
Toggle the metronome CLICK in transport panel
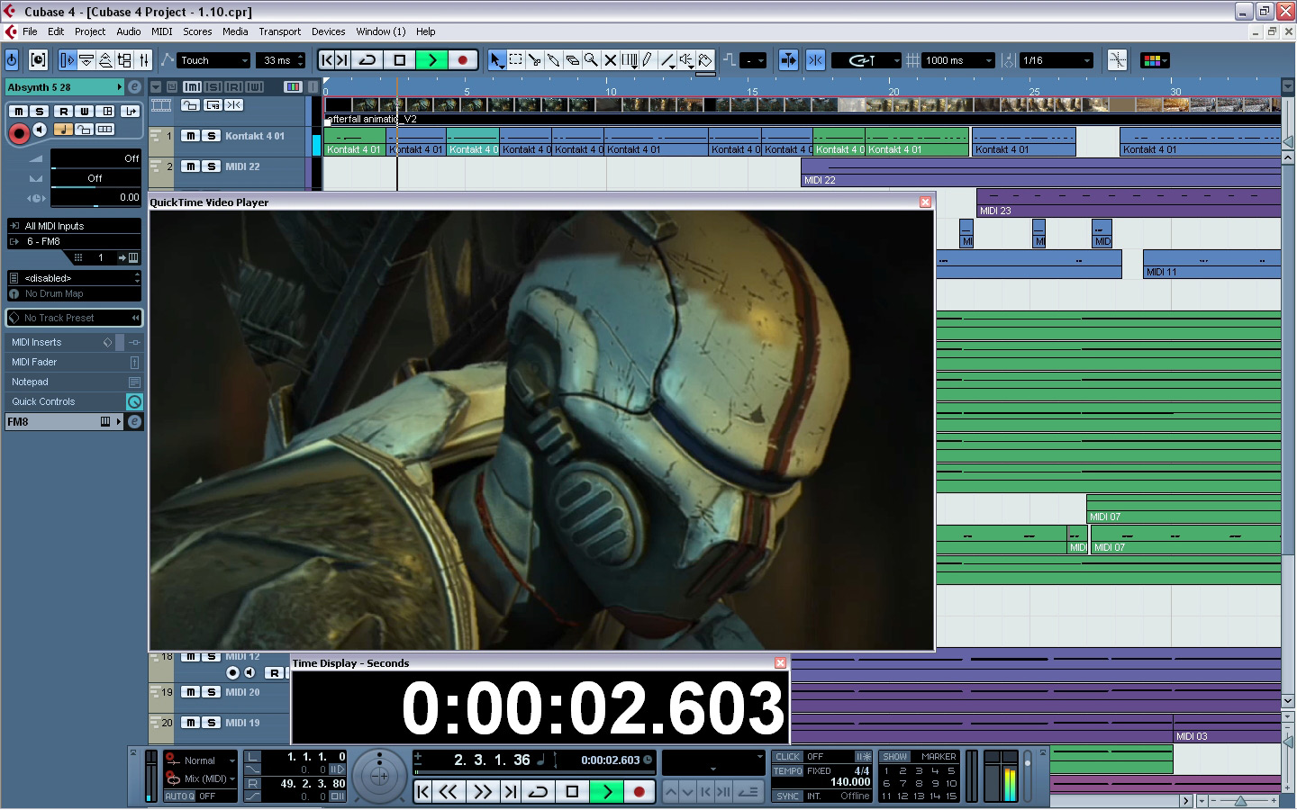point(787,757)
